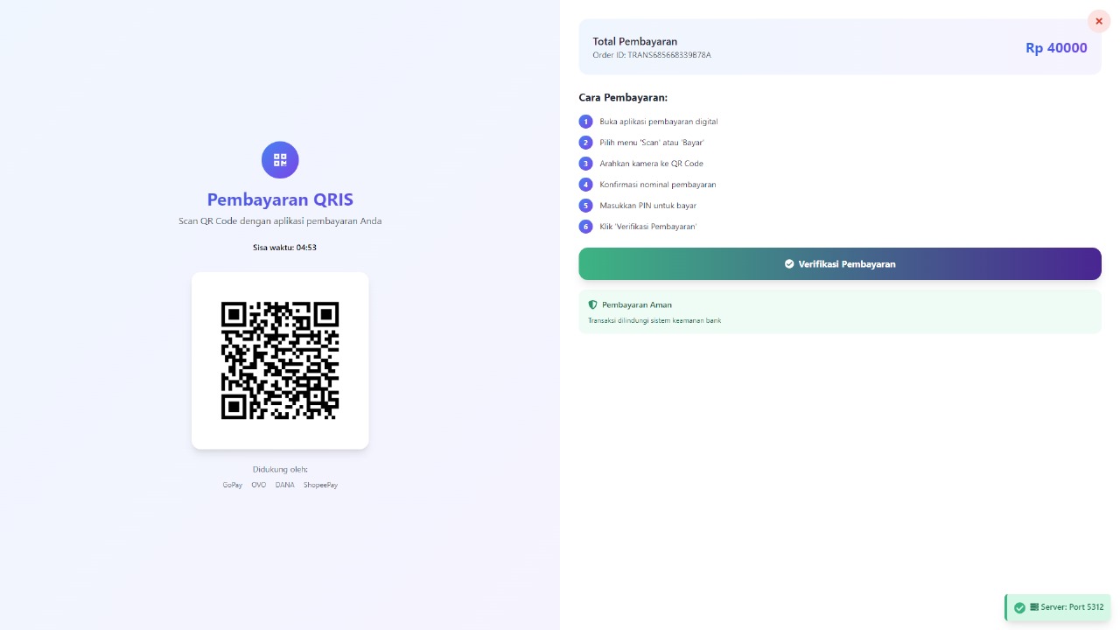Screen dimensions: 1120x630
Task: Click the 'Didukung oleh:' label
Action: [280, 469]
